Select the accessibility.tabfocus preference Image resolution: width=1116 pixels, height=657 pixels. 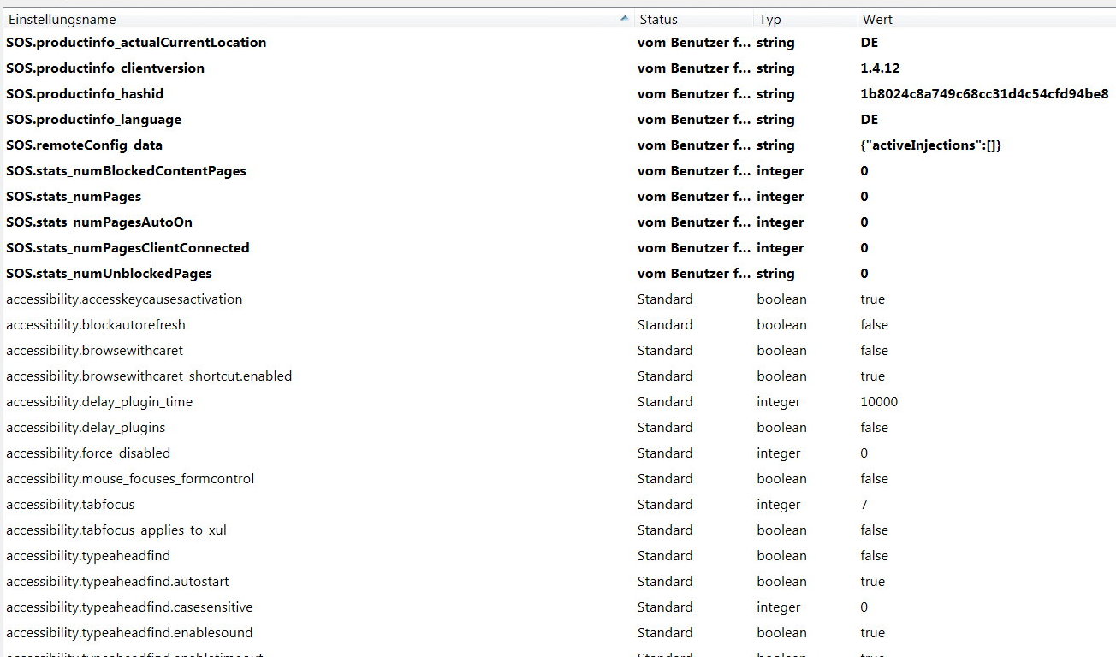tap(70, 505)
